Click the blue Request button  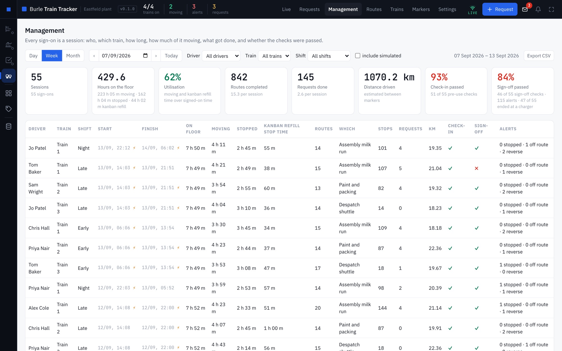tap(500, 9)
